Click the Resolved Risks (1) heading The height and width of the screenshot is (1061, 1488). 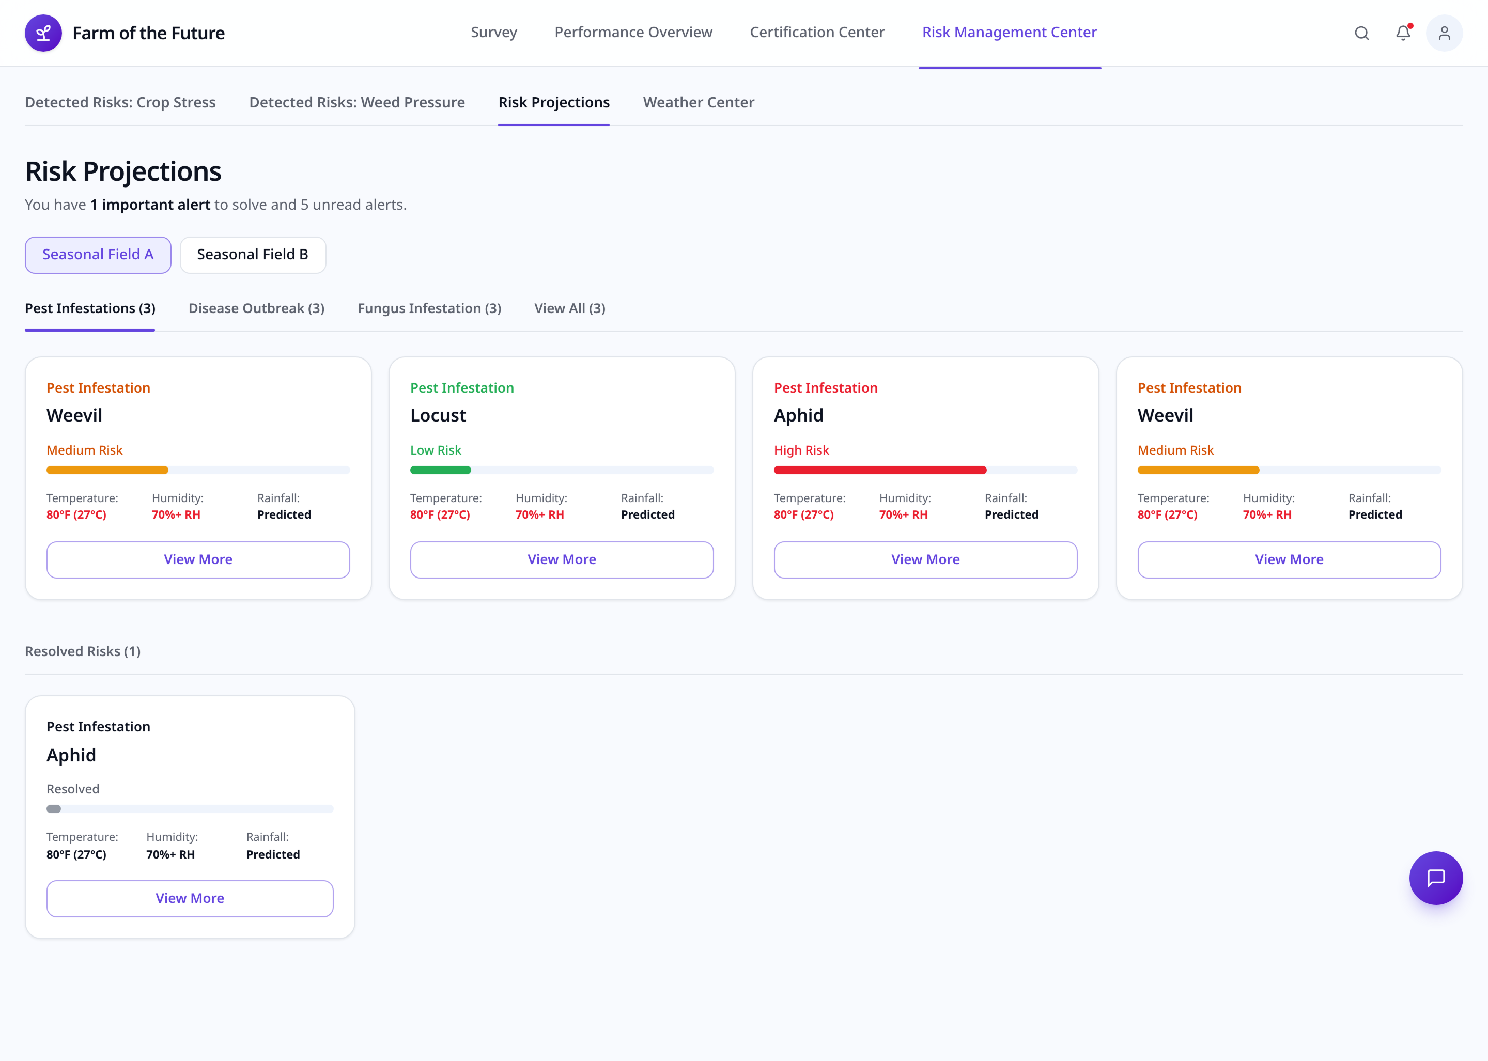[83, 651]
